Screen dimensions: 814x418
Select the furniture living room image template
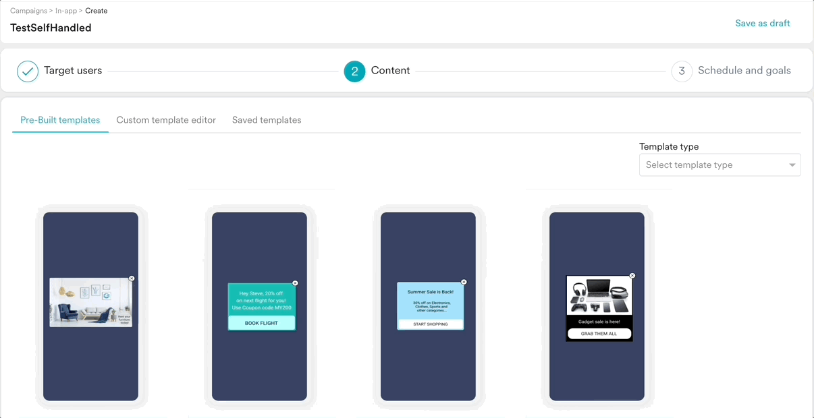pyautogui.click(x=90, y=302)
